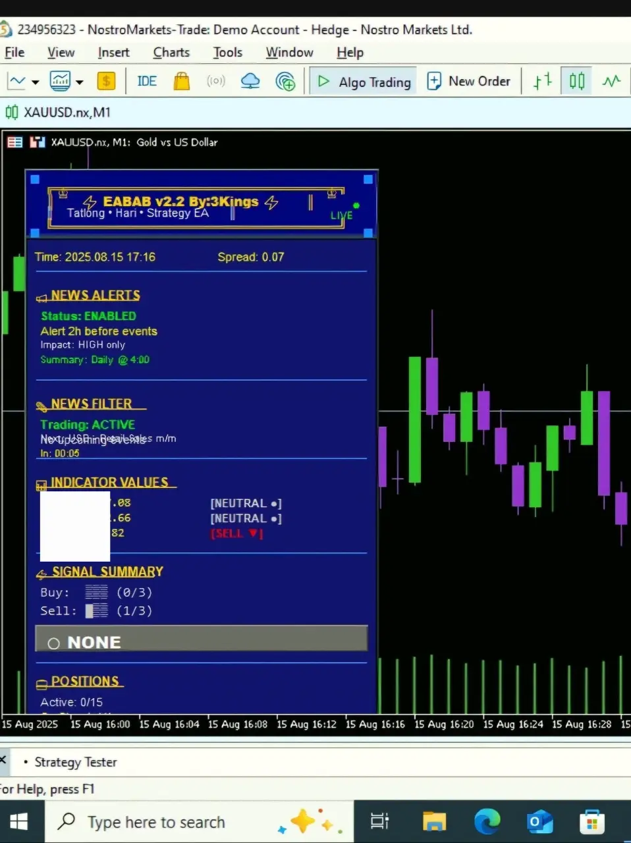Launch Microsoft Edge from taskbar
This screenshot has height=843, width=631.
pyautogui.click(x=487, y=821)
